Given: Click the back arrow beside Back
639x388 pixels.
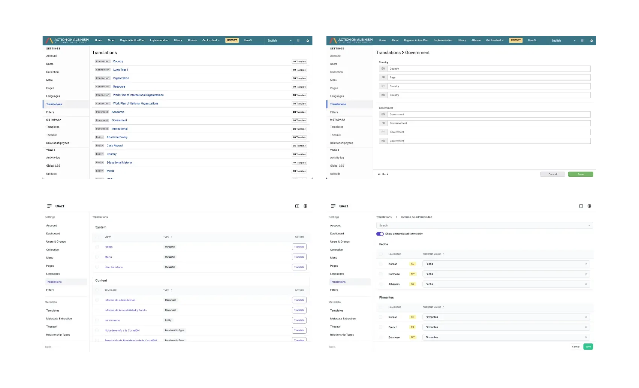Looking at the screenshot, I should (379, 174).
